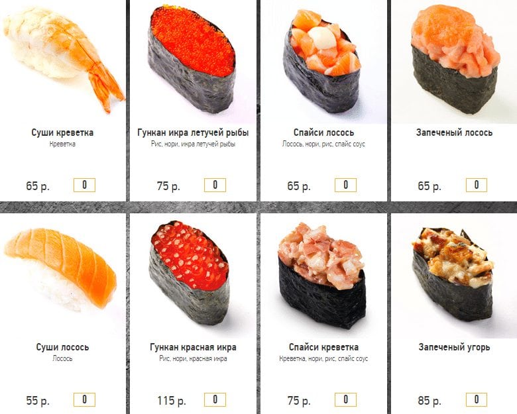Focus quantity box under 75 р. flying fish roe
517x414 pixels.
[215, 185]
